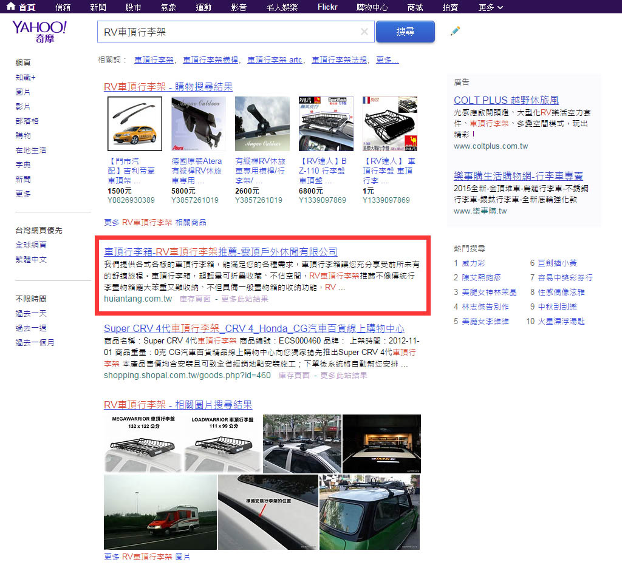Show more related terms 更多…
This screenshot has width=622, height=565.
tap(387, 60)
